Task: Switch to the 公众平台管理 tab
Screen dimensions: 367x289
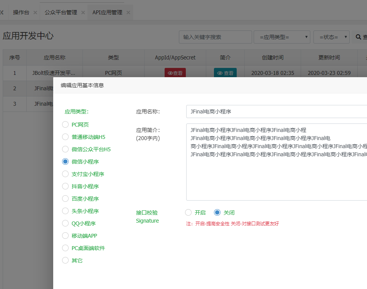Action: click(x=61, y=13)
